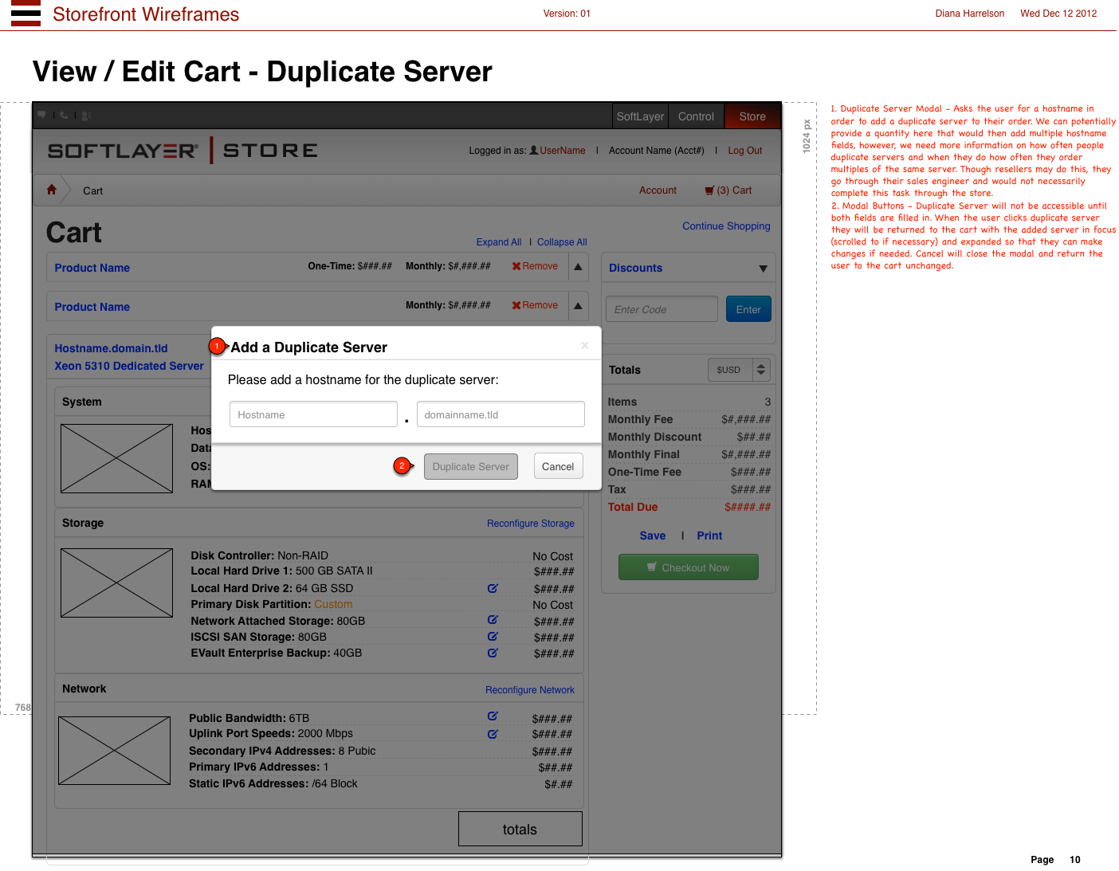Click the SoftLayer Store logo
Image resolution: width=1119 pixels, height=871 pixels.
click(x=183, y=151)
